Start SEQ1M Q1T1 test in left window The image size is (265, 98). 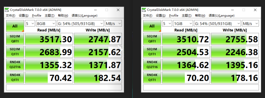click(x=15, y=52)
